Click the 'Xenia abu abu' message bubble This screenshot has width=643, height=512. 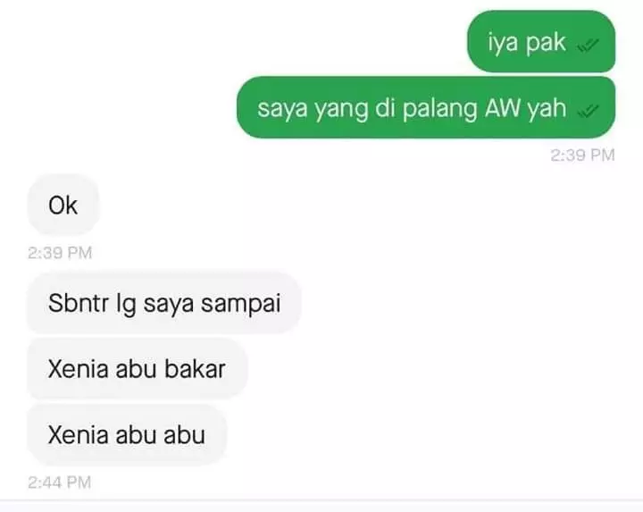[127, 434]
